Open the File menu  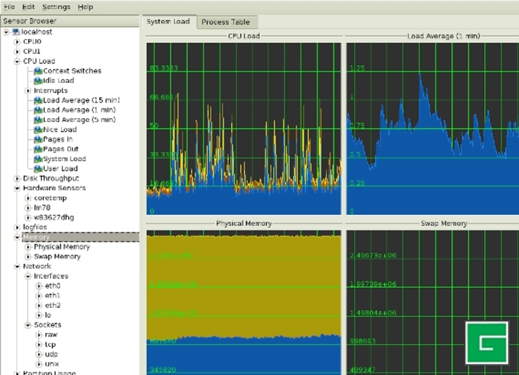click(10, 7)
